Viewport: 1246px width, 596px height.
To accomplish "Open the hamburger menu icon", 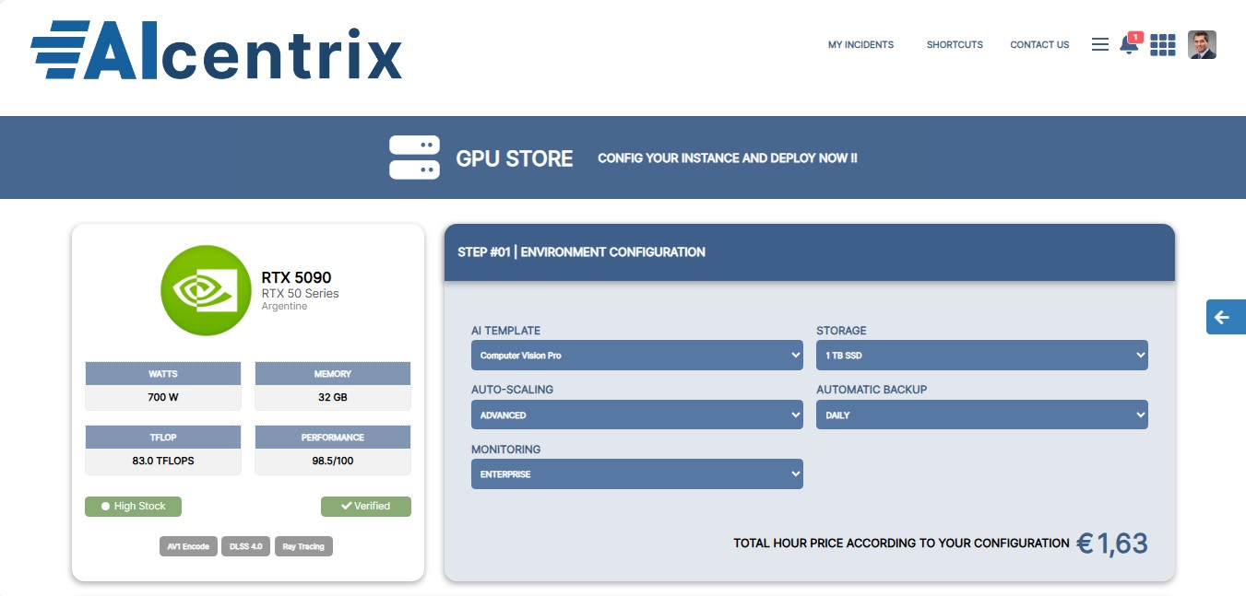I will click(1099, 44).
